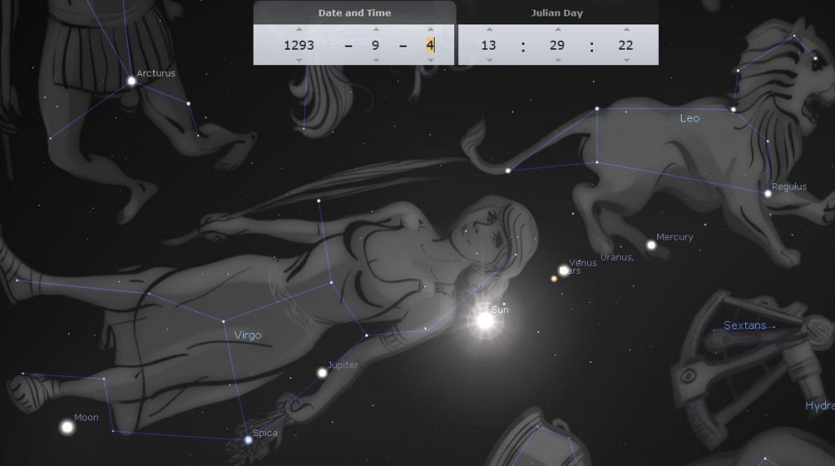The height and width of the screenshot is (466, 835).
Task: Decrease the hour with the down arrow below 13
Action: point(489,60)
